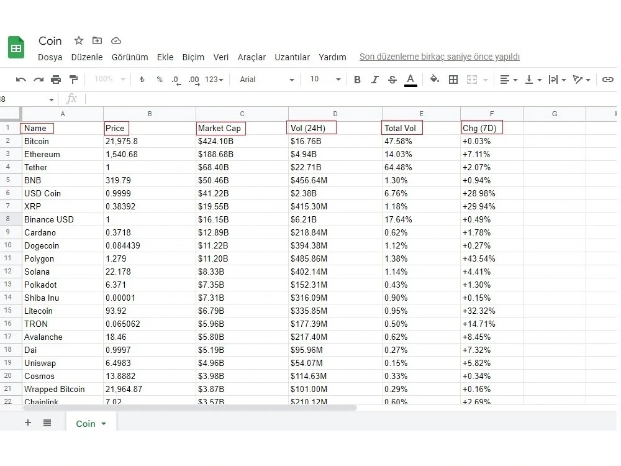Star the Coin document
The image size is (621, 466).
tap(79, 40)
